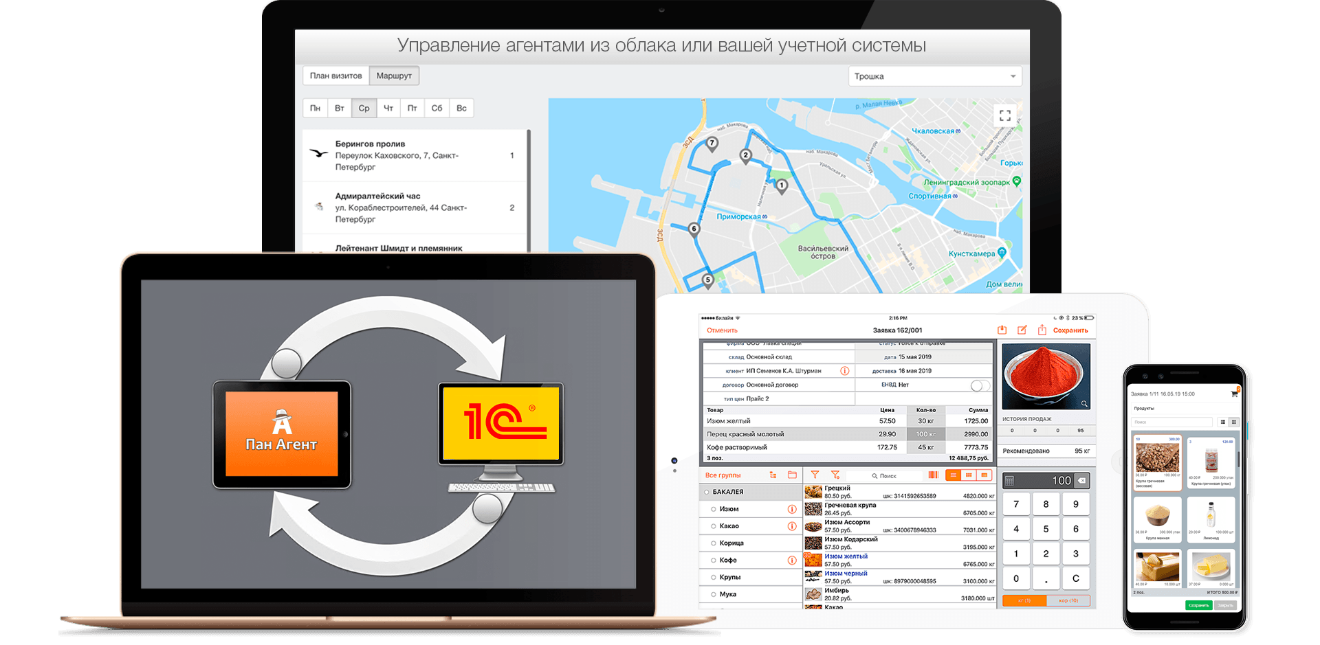The height and width of the screenshot is (645, 1320).
Task: Open the info icon for Какао group
Action: tap(792, 526)
